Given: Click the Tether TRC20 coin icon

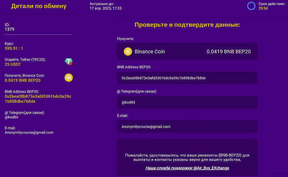Looking at the screenshot, I should (x=69, y=62).
